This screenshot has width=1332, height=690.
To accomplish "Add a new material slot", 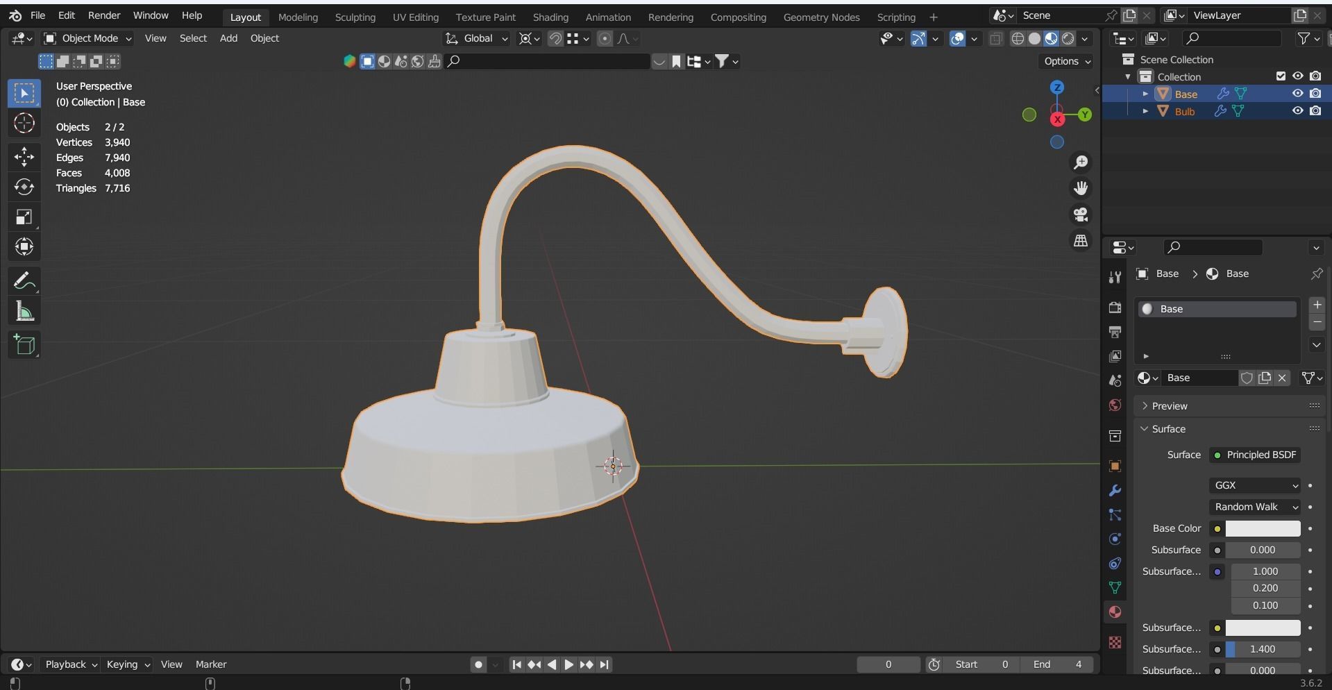I will [x=1317, y=305].
